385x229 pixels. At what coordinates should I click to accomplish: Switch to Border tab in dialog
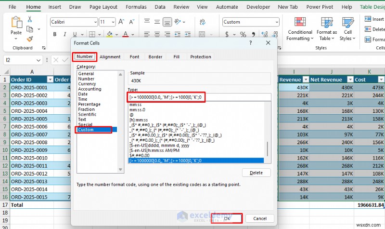point(155,57)
